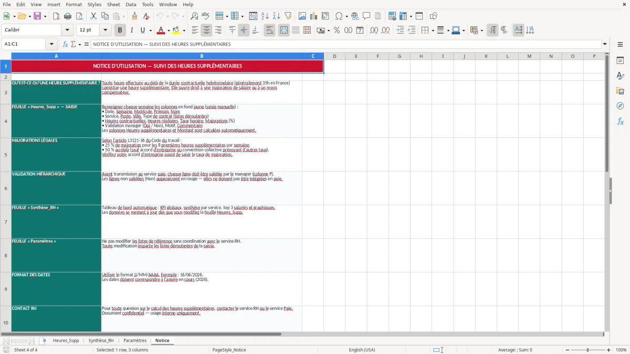
Task: Open sidebar Functions panel
Action: pyautogui.click(x=620, y=121)
